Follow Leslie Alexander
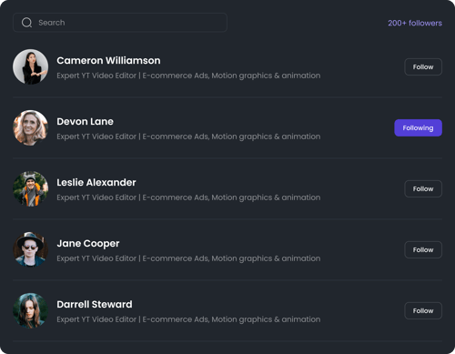 [423, 189]
